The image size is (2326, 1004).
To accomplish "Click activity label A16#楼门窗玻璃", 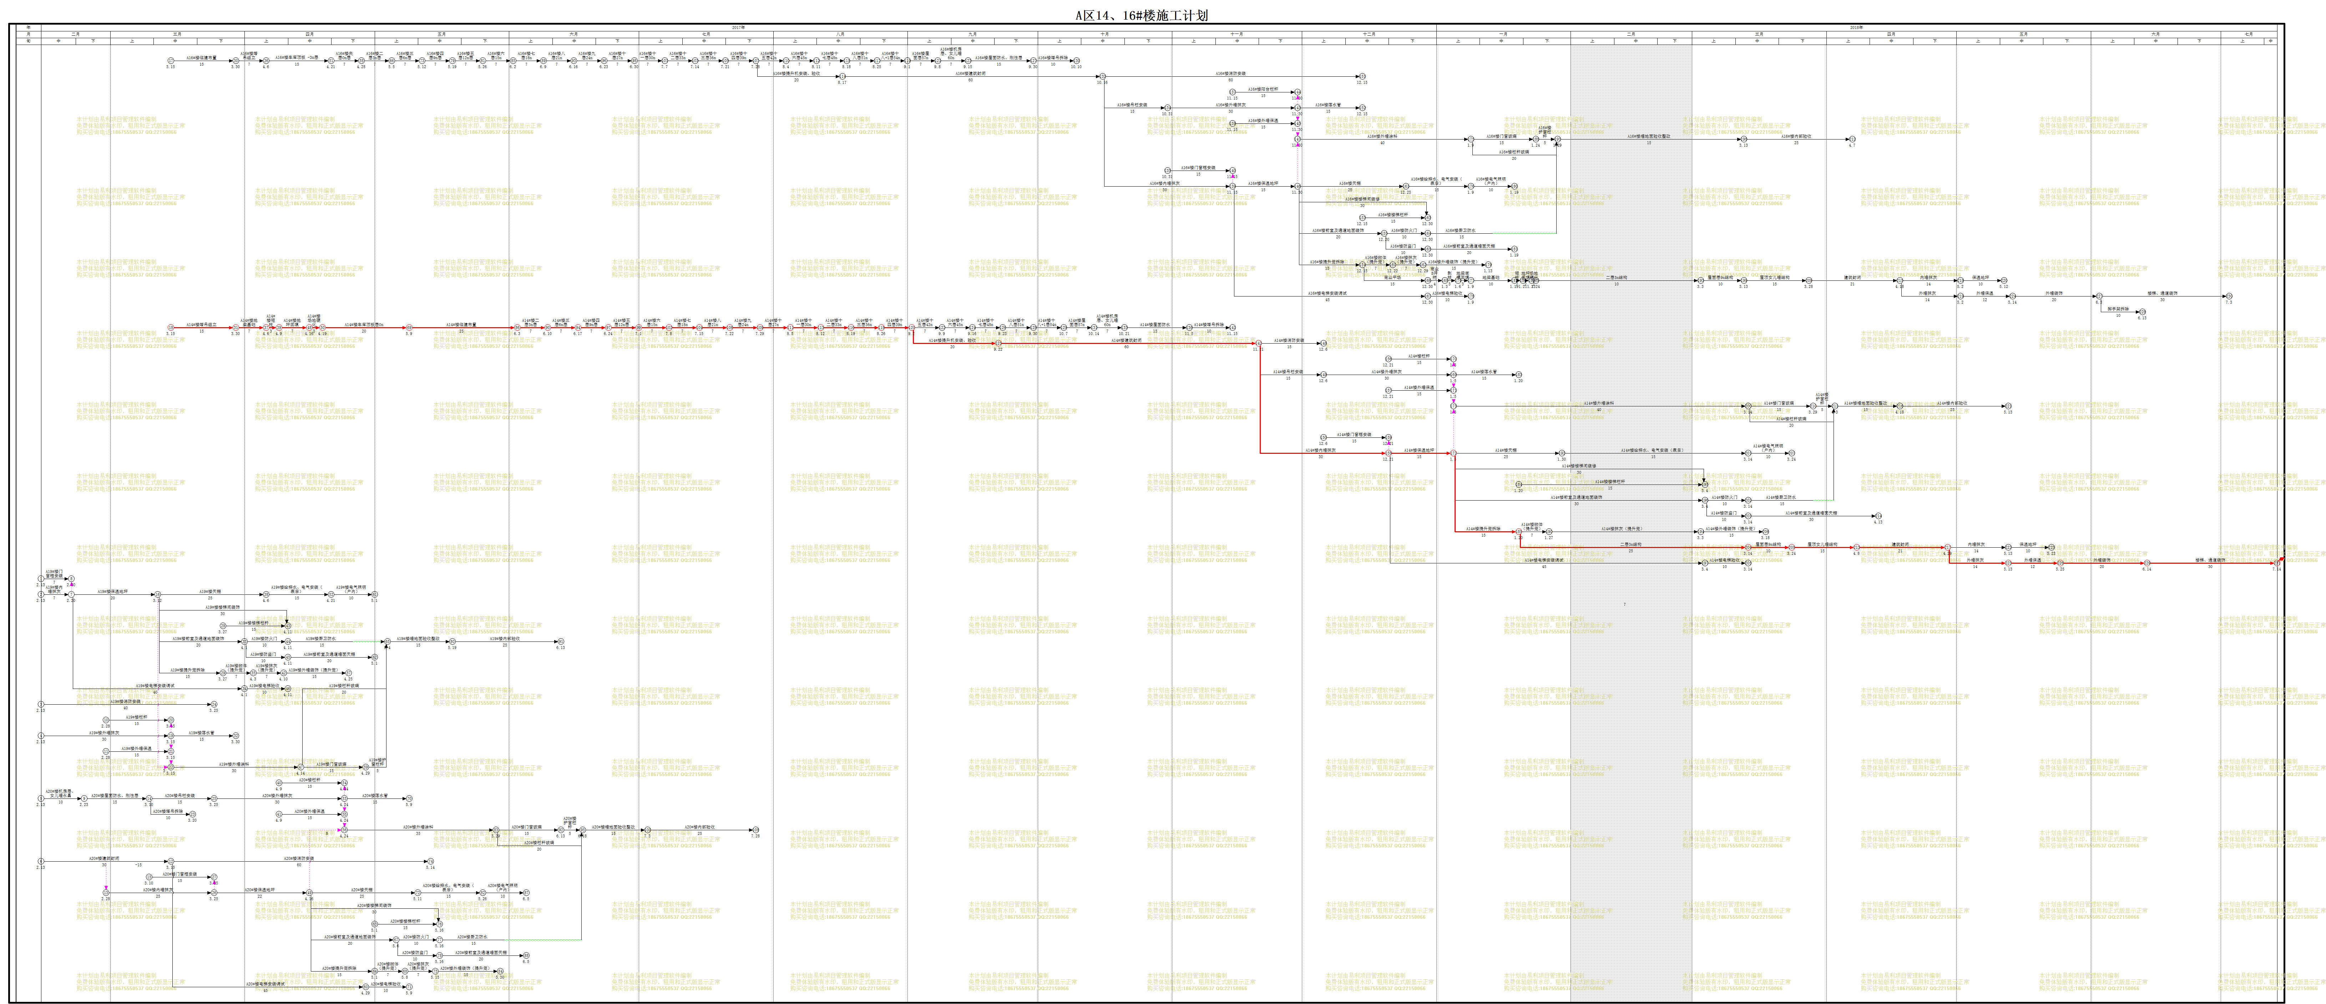I will pyautogui.click(x=1502, y=136).
